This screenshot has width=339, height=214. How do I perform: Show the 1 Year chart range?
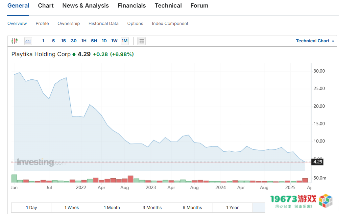pos(232,207)
